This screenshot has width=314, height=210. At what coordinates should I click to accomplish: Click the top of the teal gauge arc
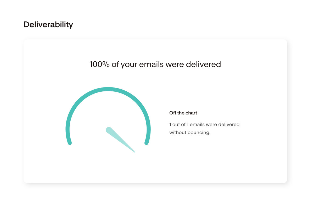tap(108, 89)
